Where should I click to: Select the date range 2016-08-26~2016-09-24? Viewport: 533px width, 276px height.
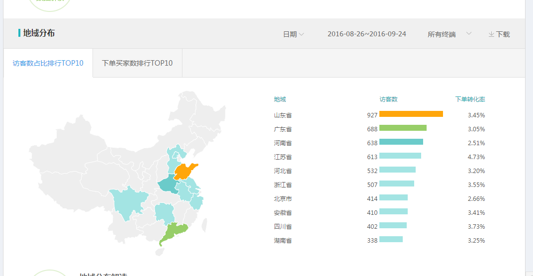coord(367,34)
